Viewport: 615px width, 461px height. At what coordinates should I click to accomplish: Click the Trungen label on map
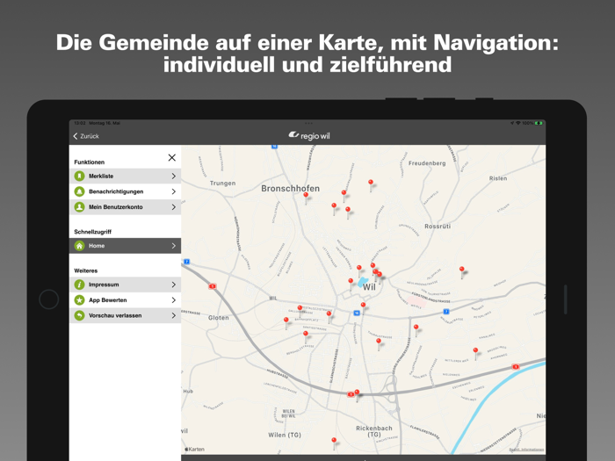[223, 183]
